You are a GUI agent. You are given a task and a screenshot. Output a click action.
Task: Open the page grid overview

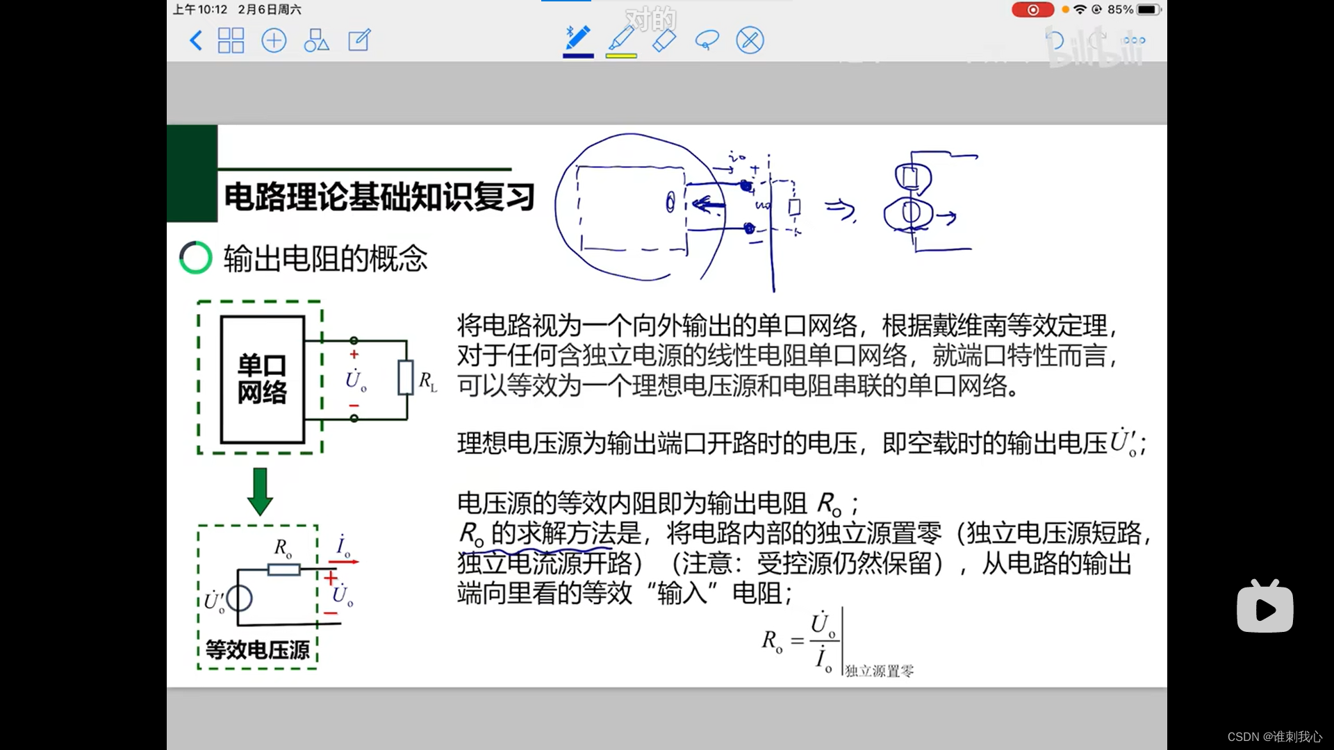click(x=231, y=40)
